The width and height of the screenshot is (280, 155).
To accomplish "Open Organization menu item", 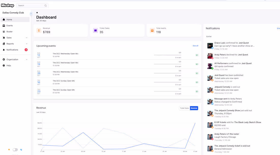I will [x=15, y=59].
